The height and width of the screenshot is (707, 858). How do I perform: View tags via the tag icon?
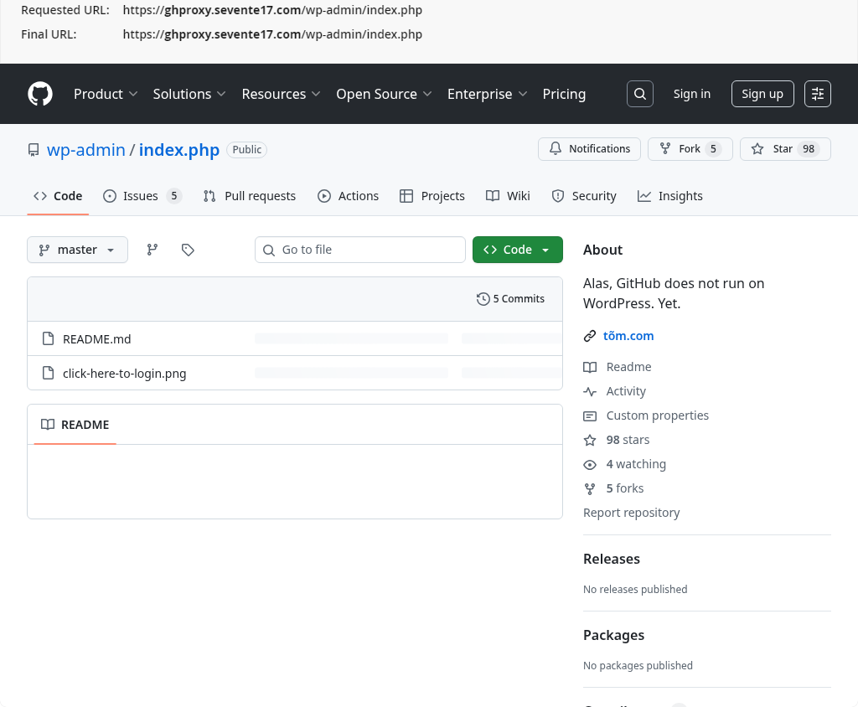tap(188, 250)
